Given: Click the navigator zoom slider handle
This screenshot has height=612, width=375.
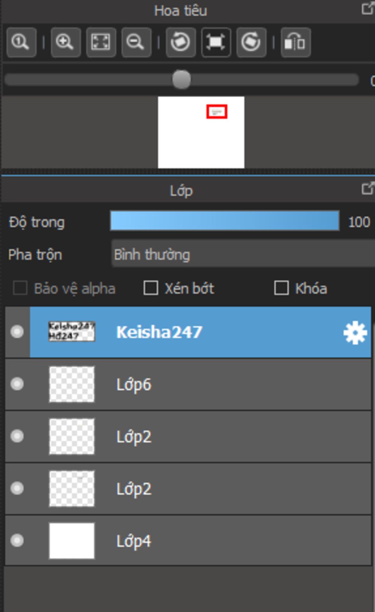Looking at the screenshot, I should click(182, 79).
